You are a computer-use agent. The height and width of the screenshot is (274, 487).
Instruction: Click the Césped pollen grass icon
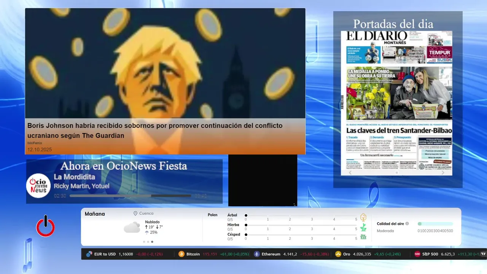(x=363, y=237)
